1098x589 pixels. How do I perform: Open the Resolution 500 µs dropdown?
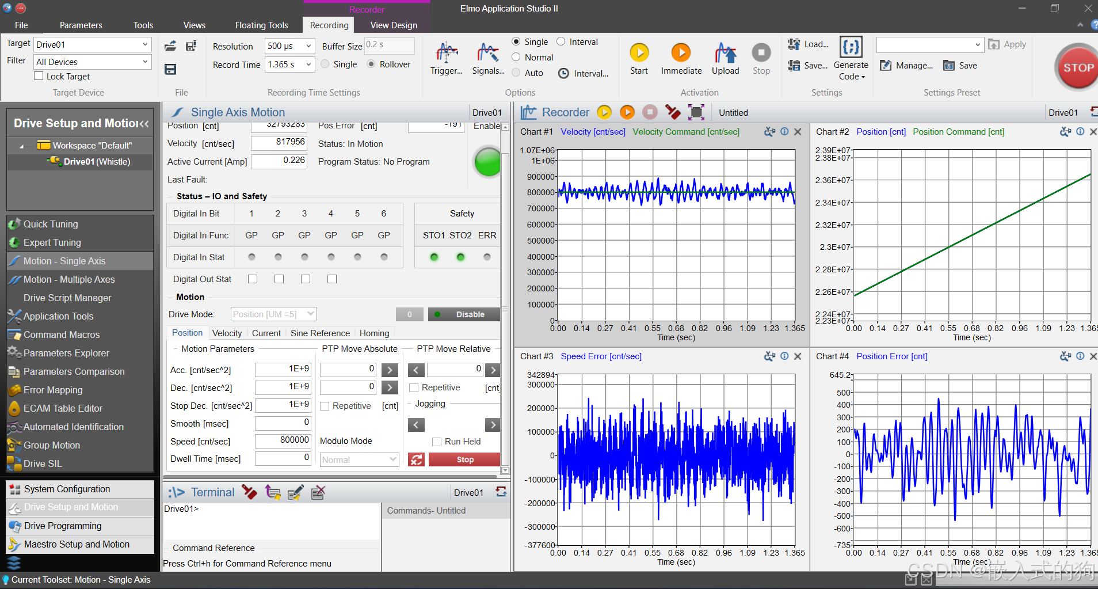[x=289, y=46]
